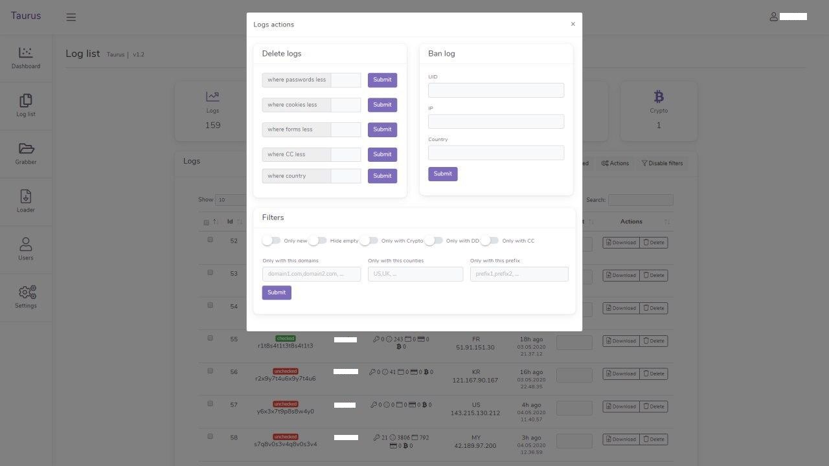The image size is (829, 466).
Task: Click the unchecked badge in row 57
Action: pyautogui.click(x=286, y=404)
